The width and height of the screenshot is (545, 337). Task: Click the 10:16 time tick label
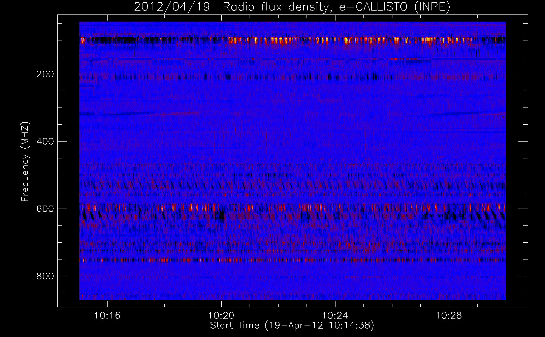[x=107, y=316]
